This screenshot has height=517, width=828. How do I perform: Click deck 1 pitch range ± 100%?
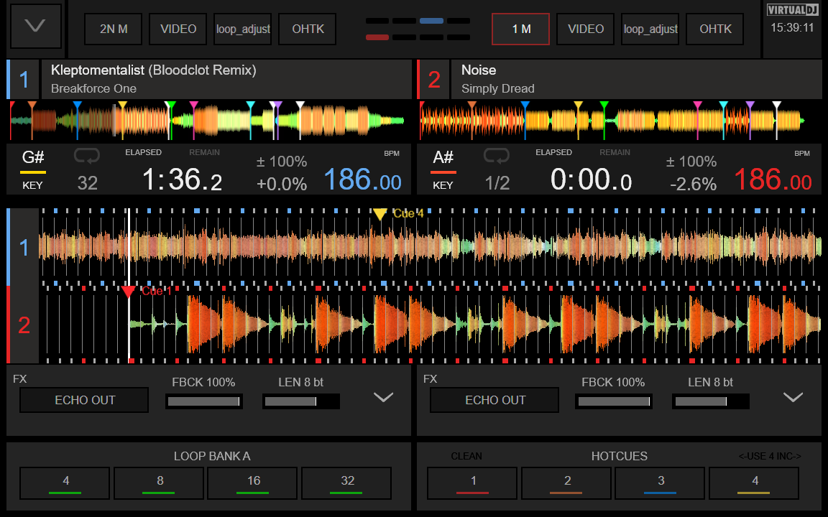tap(282, 162)
